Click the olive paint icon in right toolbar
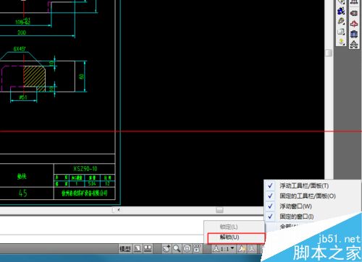Screen dimensions: 362x262 tap(341, 21)
